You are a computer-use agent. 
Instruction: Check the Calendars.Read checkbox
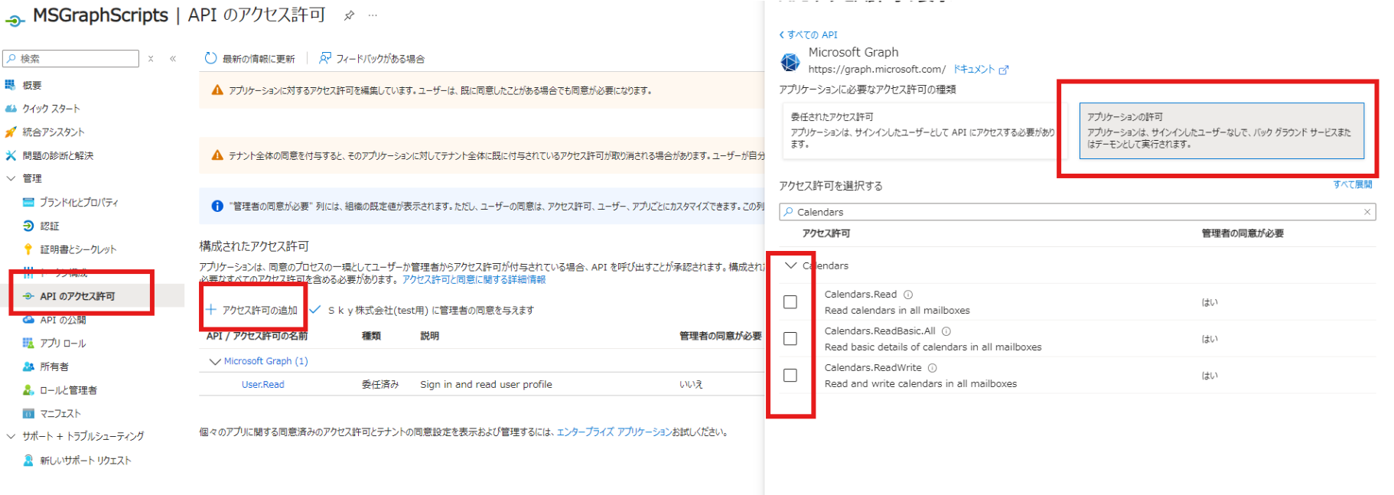(x=790, y=302)
